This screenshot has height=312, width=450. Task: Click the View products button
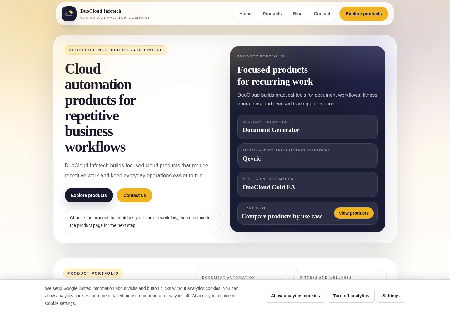[354, 213]
